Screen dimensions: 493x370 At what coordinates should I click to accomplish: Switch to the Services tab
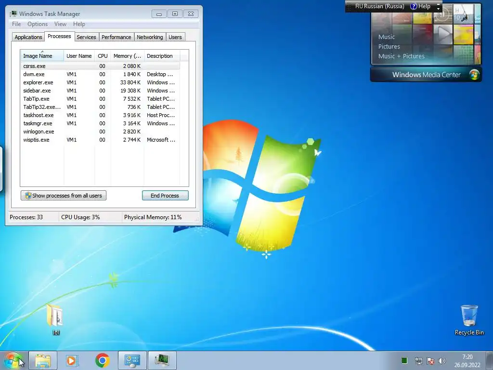tap(86, 37)
